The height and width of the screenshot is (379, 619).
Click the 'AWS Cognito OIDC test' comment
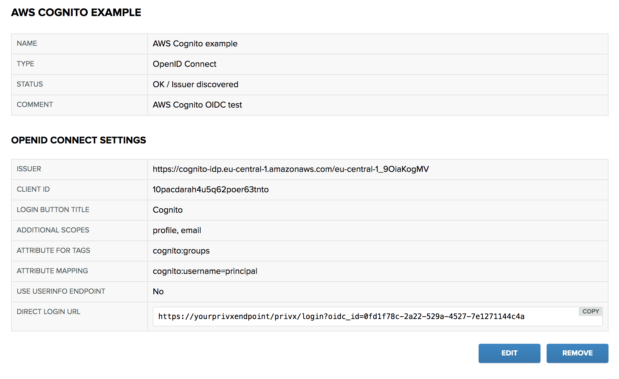pyautogui.click(x=197, y=105)
